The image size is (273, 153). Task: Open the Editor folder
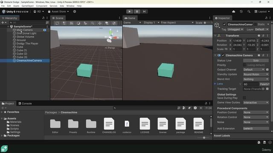tap(55, 126)
